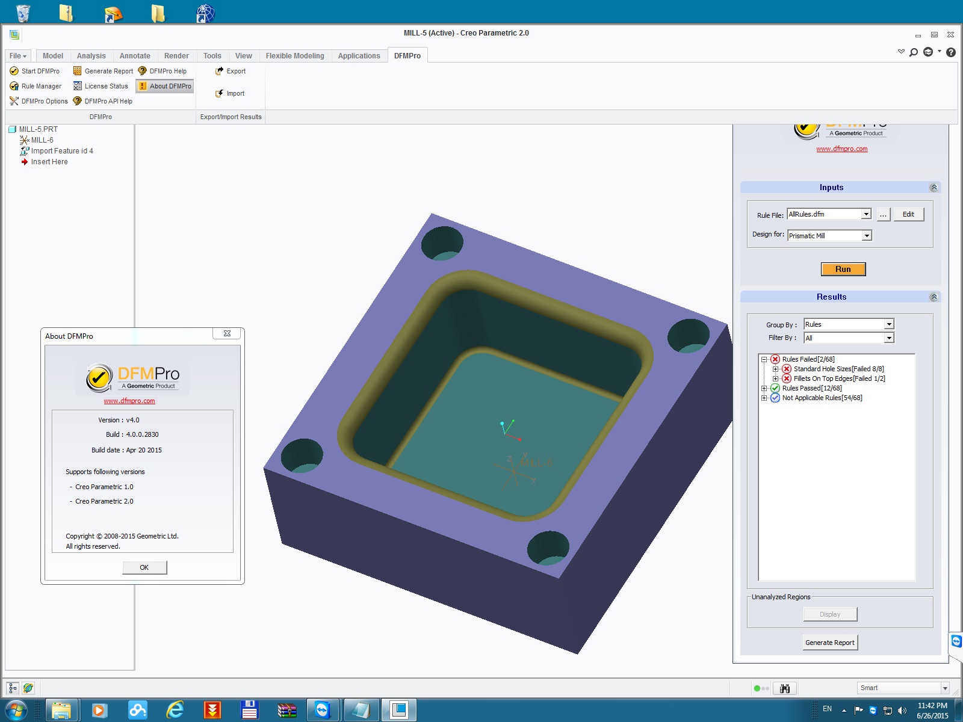This screenshot has width=963, height=722.
Task: Check License Status
Action: click(101, 86)
